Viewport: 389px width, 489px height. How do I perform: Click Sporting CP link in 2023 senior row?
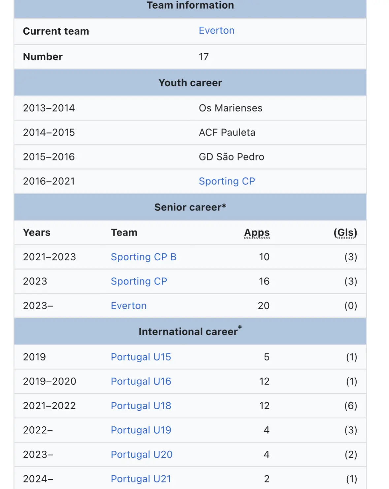[139, 281]
